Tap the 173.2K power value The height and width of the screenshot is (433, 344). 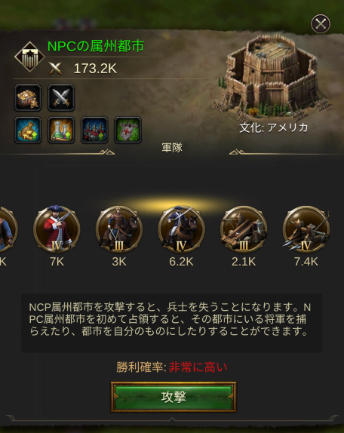point(95,69)
